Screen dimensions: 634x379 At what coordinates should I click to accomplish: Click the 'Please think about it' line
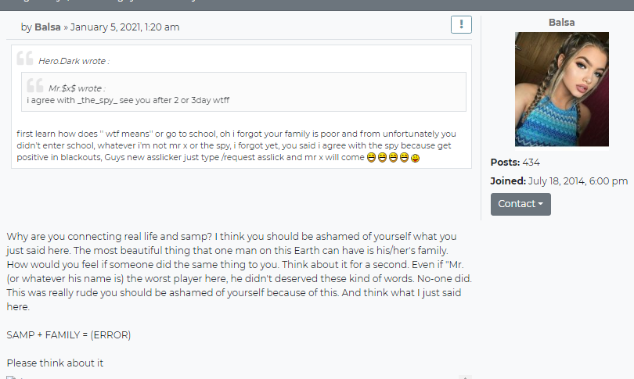[x=55, y=363]
